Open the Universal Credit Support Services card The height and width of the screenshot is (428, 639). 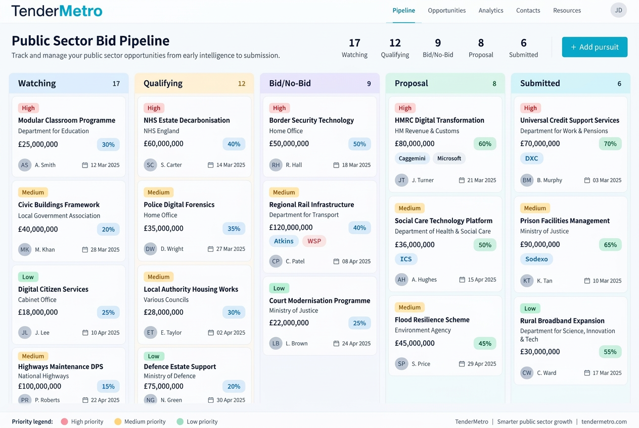pos(571,144)
